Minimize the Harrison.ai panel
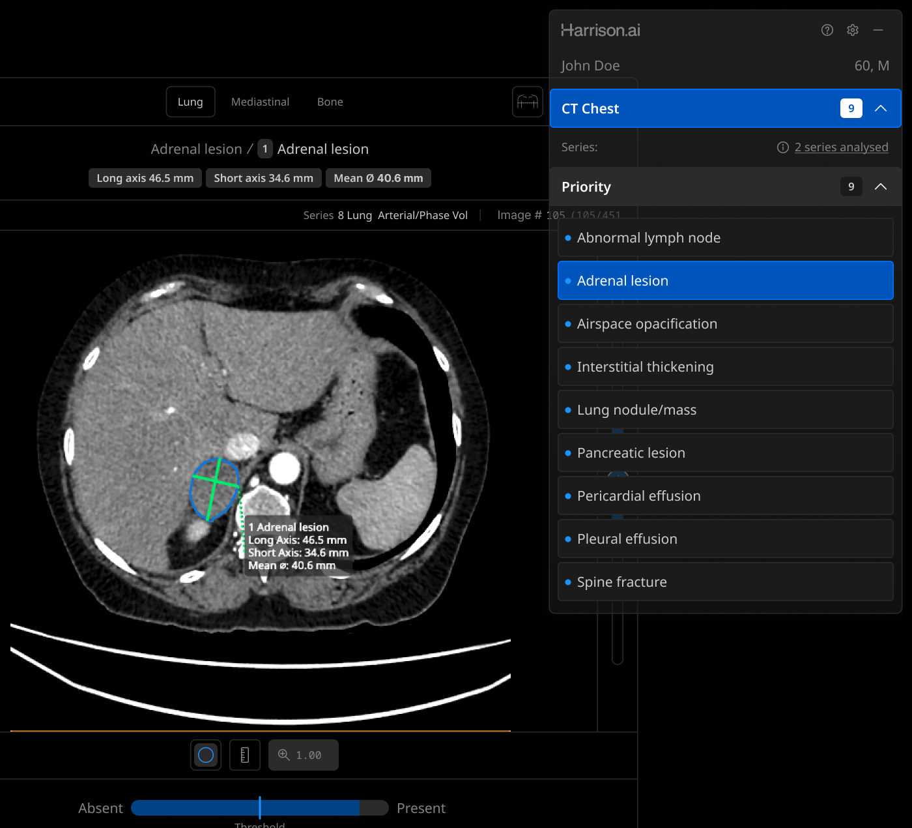912x828 pixels. pyautogui.click(x=878, y=30)
